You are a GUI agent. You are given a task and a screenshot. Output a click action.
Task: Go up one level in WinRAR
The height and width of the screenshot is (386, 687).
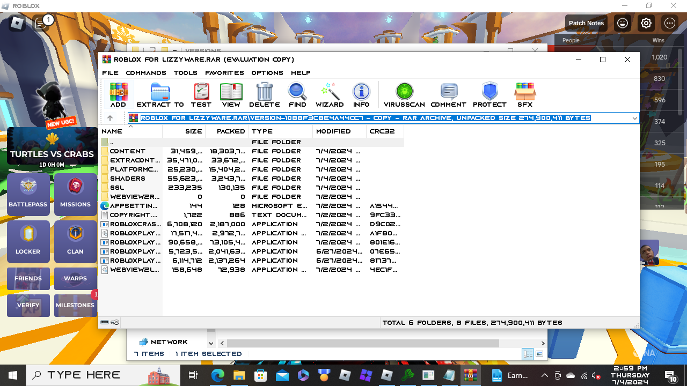(x=110, y=118)
